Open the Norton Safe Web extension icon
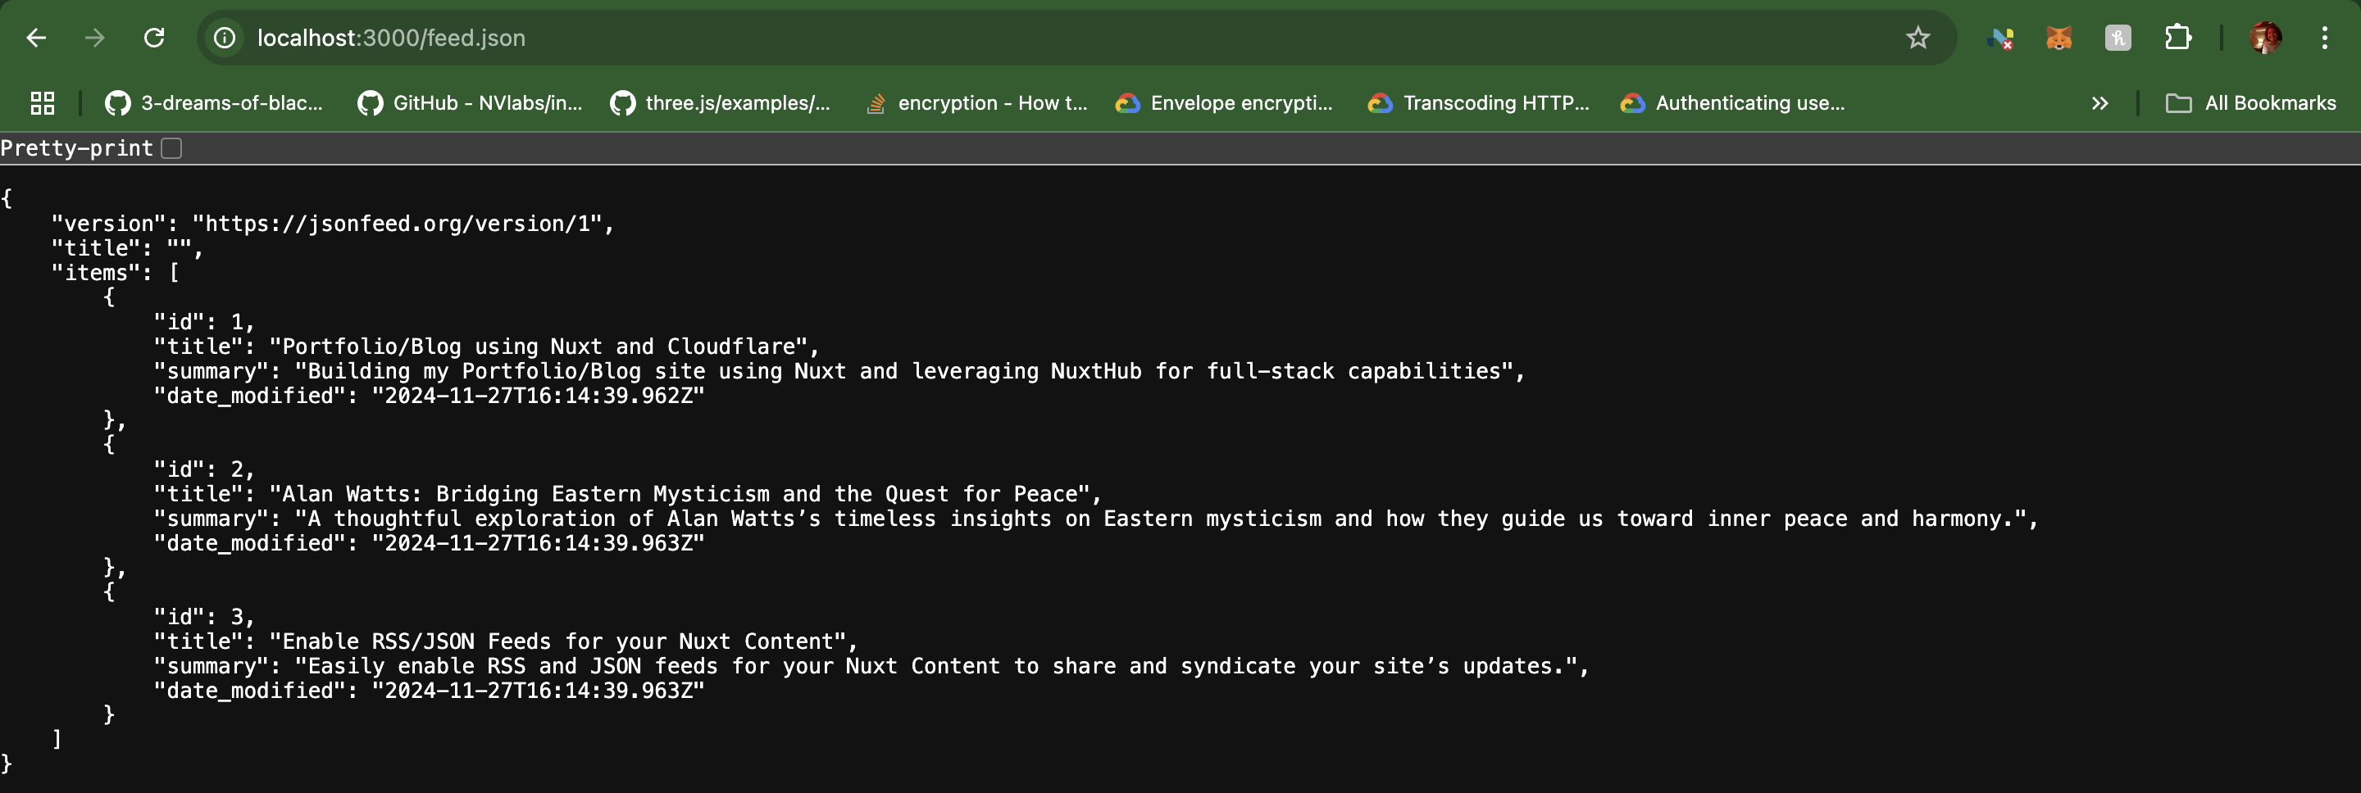 (x=2002, y=38)
